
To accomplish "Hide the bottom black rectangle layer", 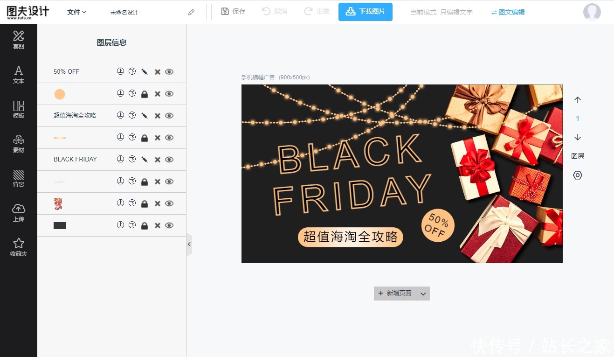I will click(x=169, y=225).
